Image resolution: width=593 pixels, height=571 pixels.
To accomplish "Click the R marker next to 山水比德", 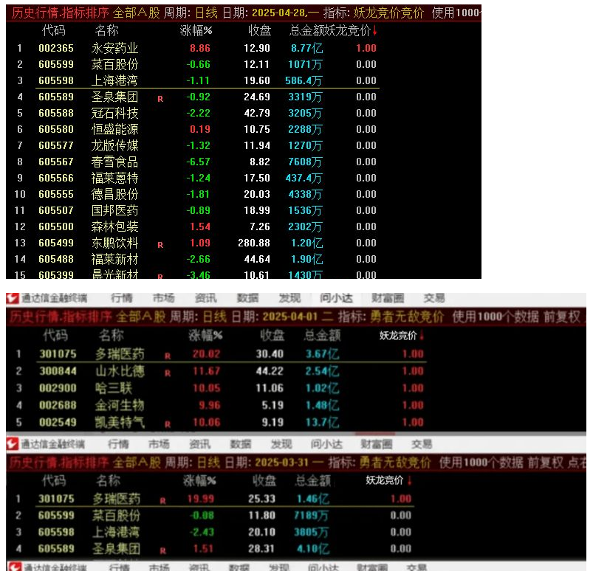I will coord(168,373).
